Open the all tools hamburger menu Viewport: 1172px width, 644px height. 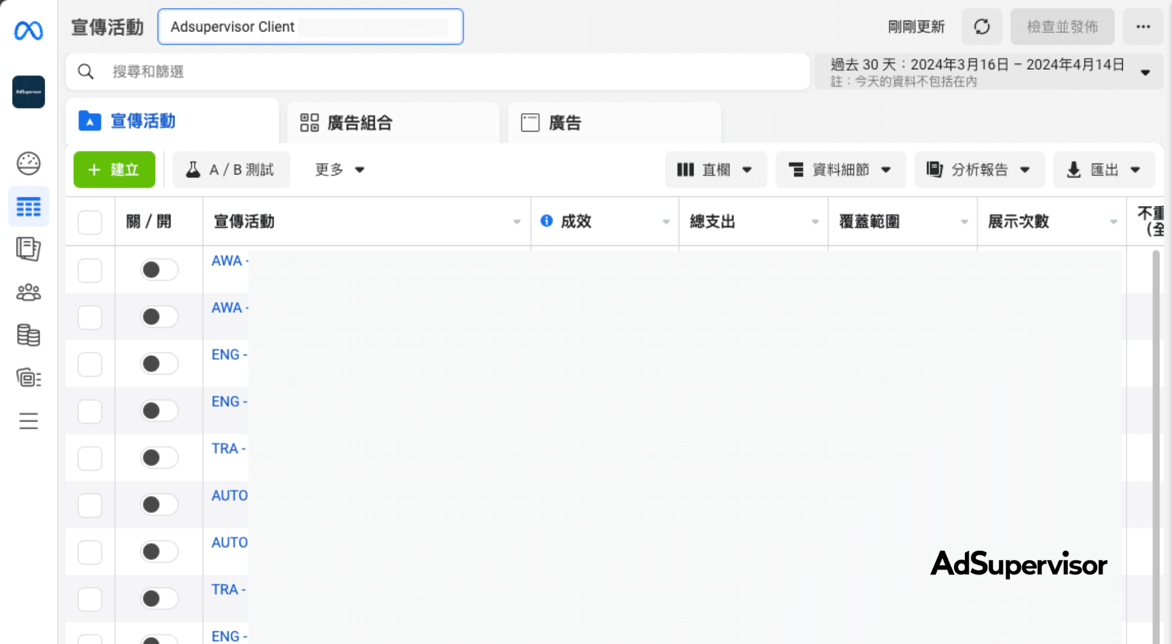coord(29,421)
